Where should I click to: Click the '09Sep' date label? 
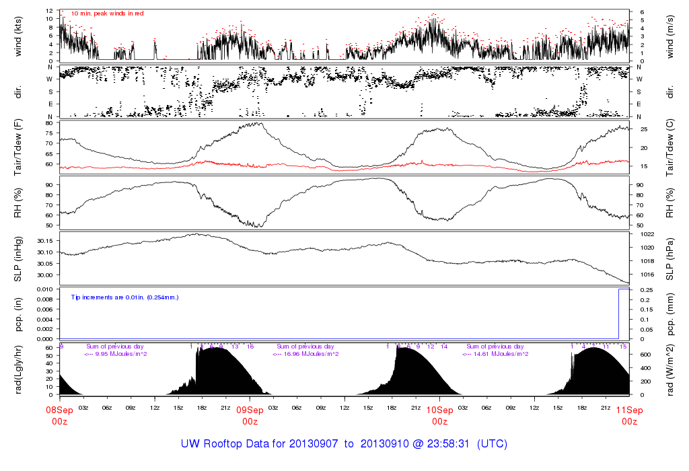[x=250, y=410]
